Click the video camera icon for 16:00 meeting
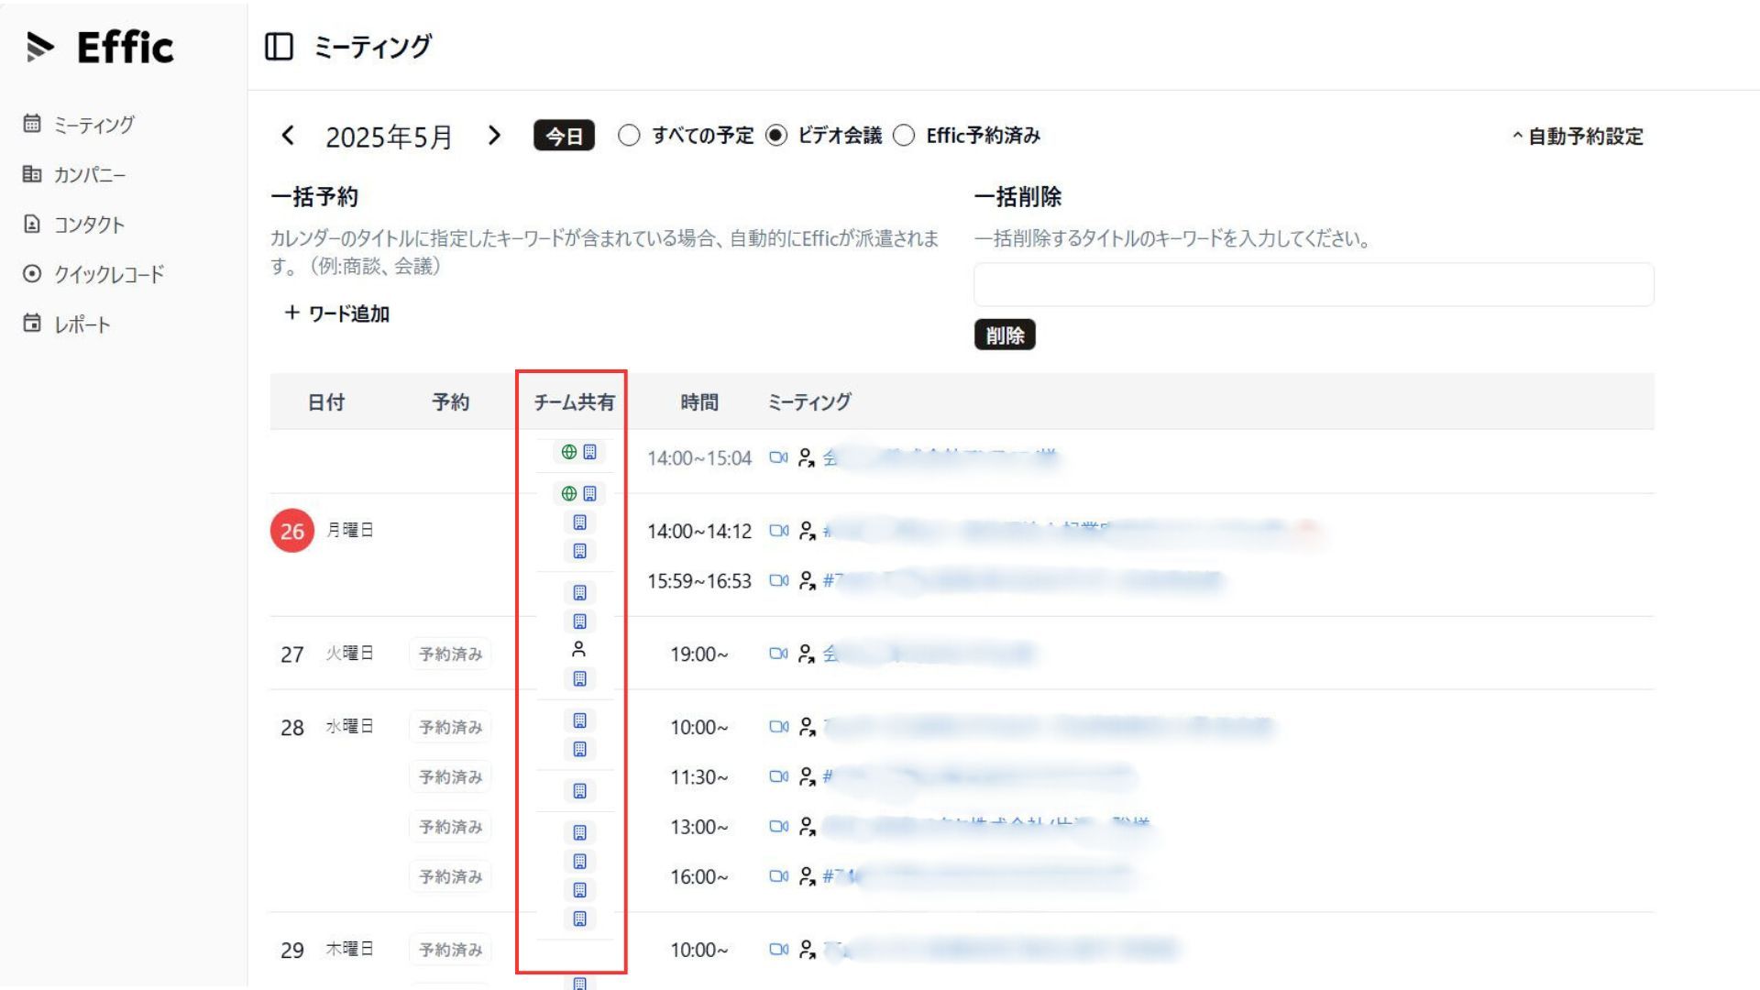Image resolution: width=1760 pixels, height=990 pixels. coord(778,876)
